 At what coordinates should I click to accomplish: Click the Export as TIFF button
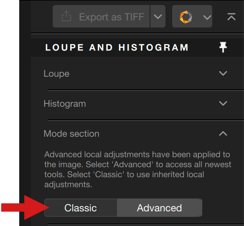[101, 16]
